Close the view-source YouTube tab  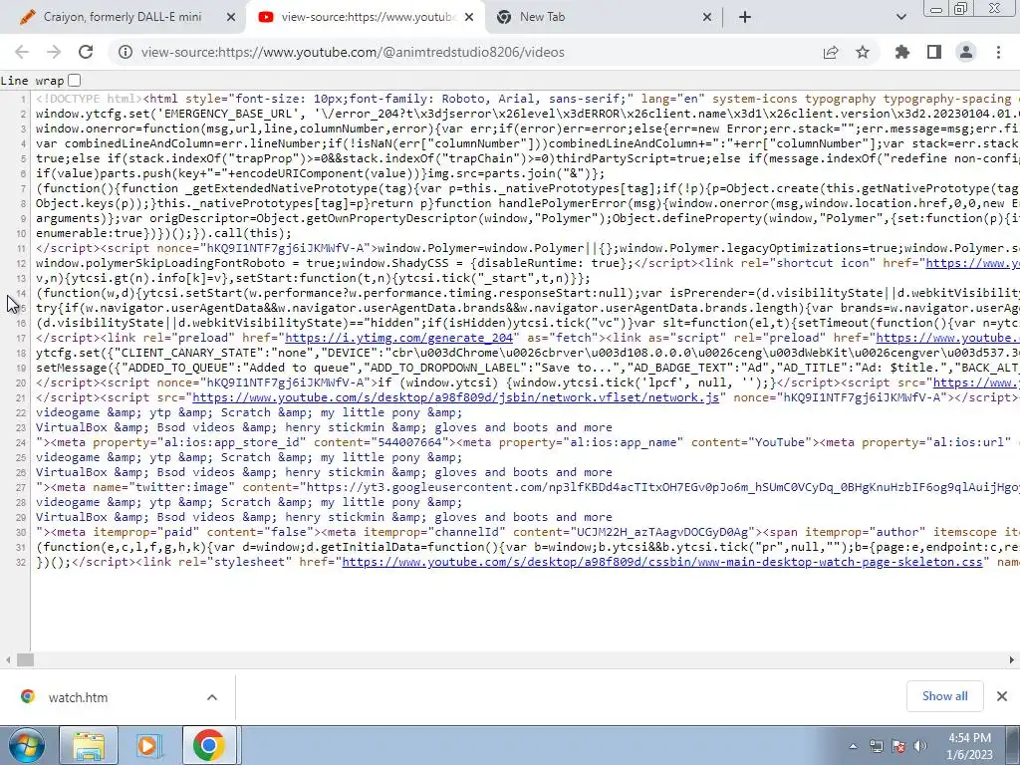(x=470, y=18)
